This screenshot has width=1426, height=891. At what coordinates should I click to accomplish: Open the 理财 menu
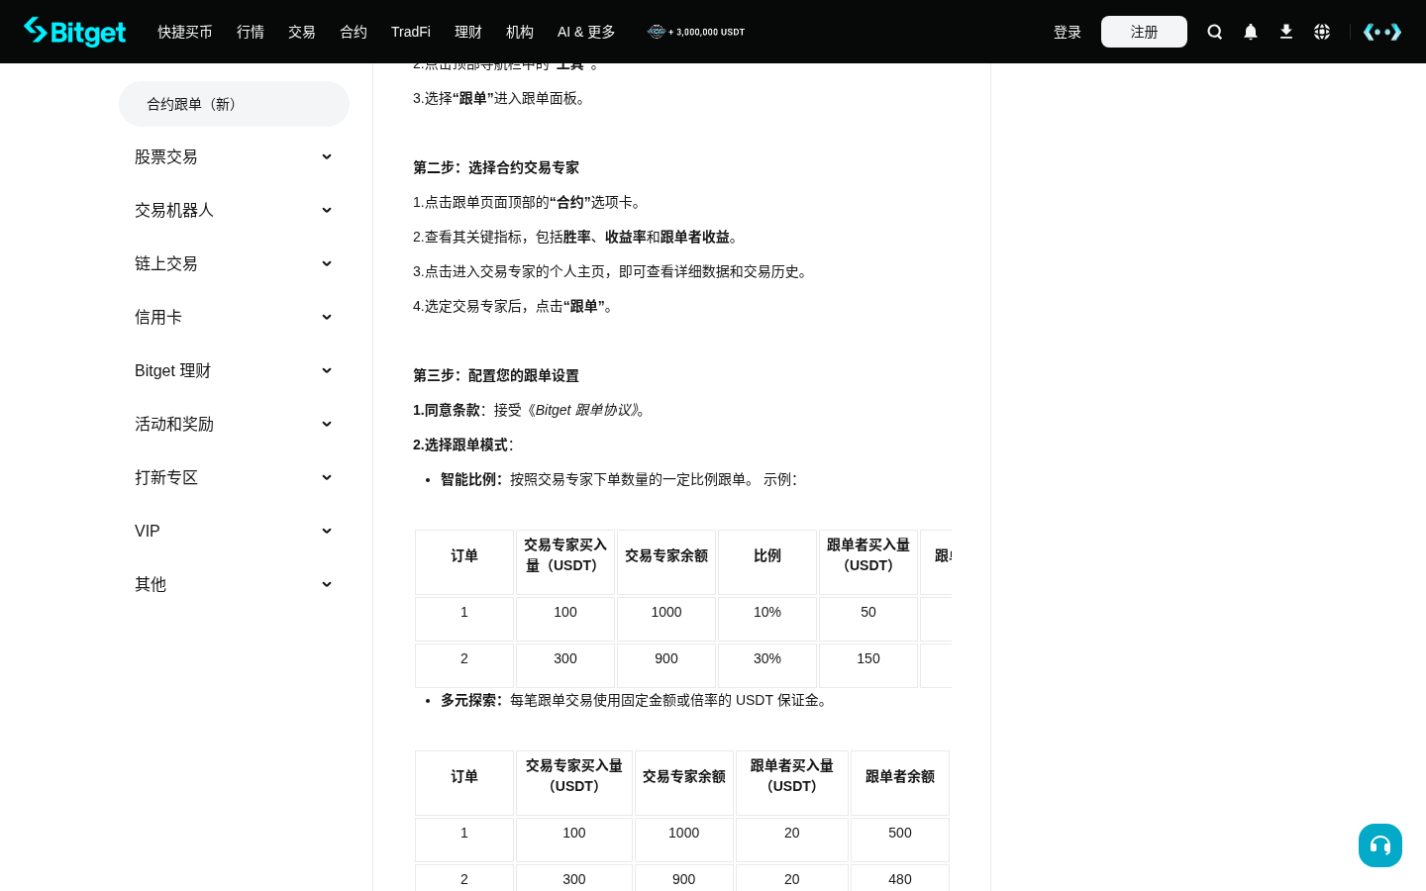pyautogui.click(x=468, y=32)
